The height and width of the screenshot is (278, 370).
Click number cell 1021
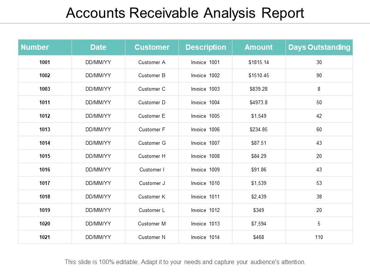click(x=45, y=237)
